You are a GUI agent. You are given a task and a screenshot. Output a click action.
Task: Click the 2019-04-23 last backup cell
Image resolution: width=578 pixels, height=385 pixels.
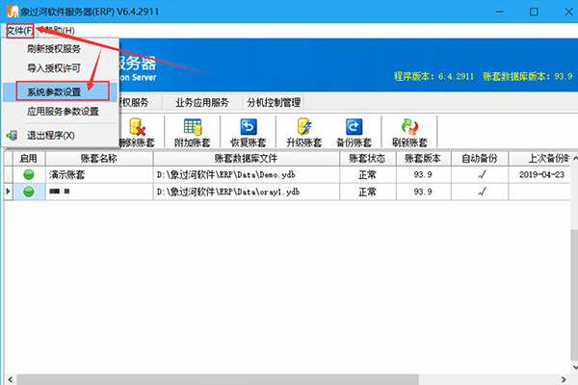[541, 174]
